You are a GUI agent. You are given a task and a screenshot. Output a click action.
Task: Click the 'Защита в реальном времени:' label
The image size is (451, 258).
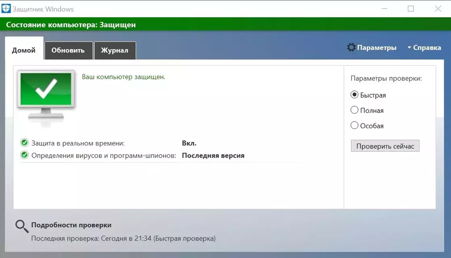pyautogui.click(x=78, y=143)
